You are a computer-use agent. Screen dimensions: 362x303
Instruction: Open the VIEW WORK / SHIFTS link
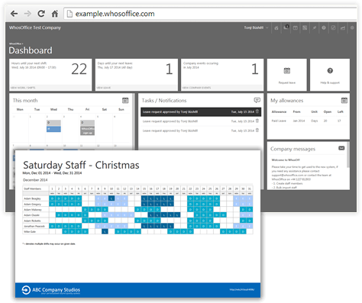23,88
